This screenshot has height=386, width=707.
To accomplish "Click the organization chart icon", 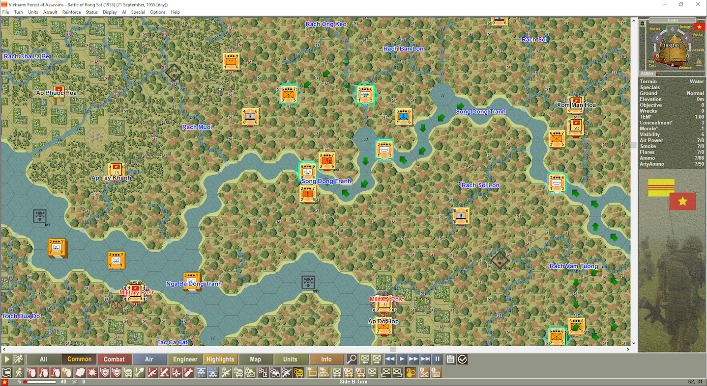I will 324,373.
